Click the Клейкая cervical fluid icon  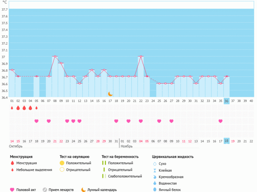155,170
